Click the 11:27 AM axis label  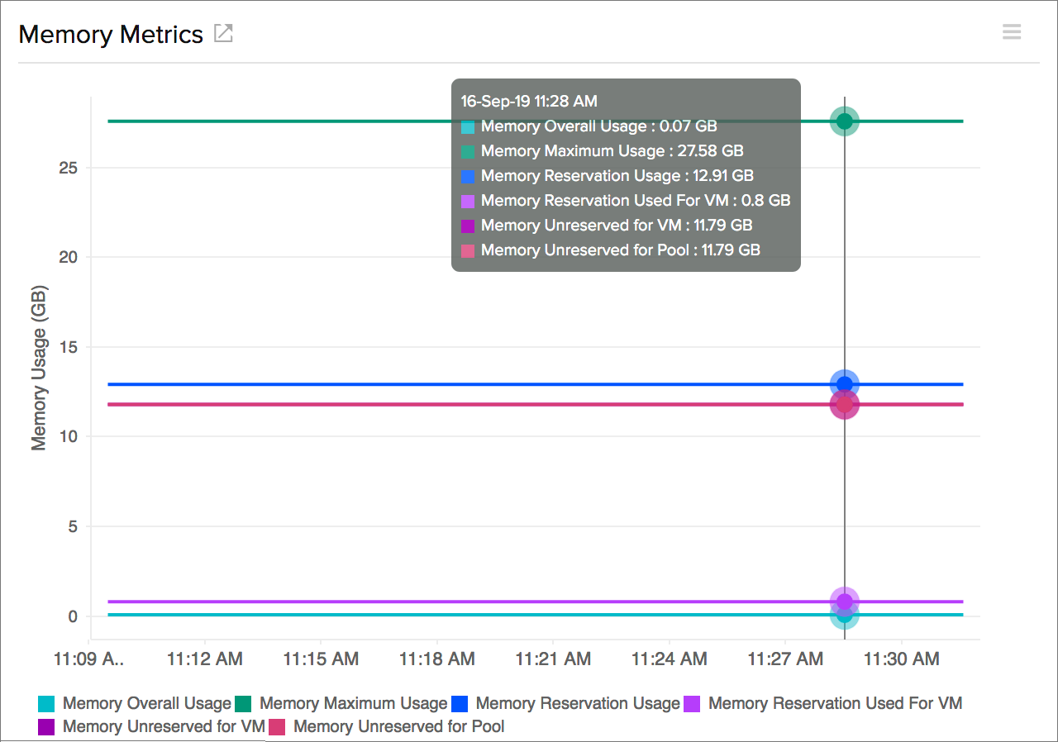pyautogui.click(x=784, y=656)
